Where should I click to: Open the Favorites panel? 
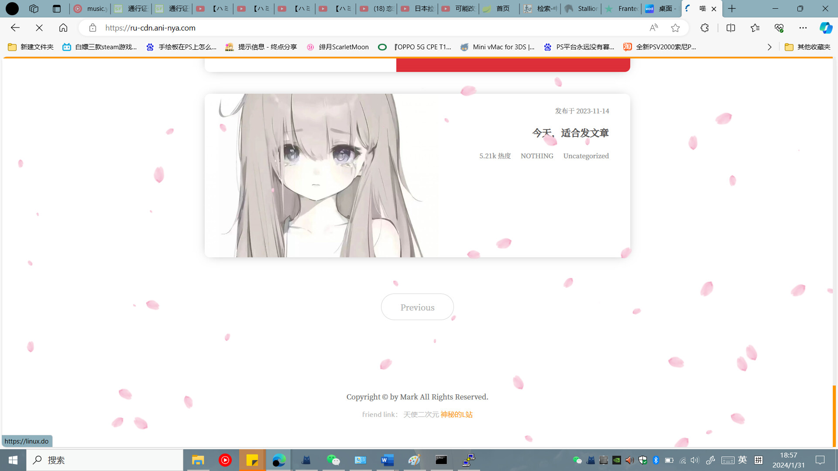[x=755, y=28]
